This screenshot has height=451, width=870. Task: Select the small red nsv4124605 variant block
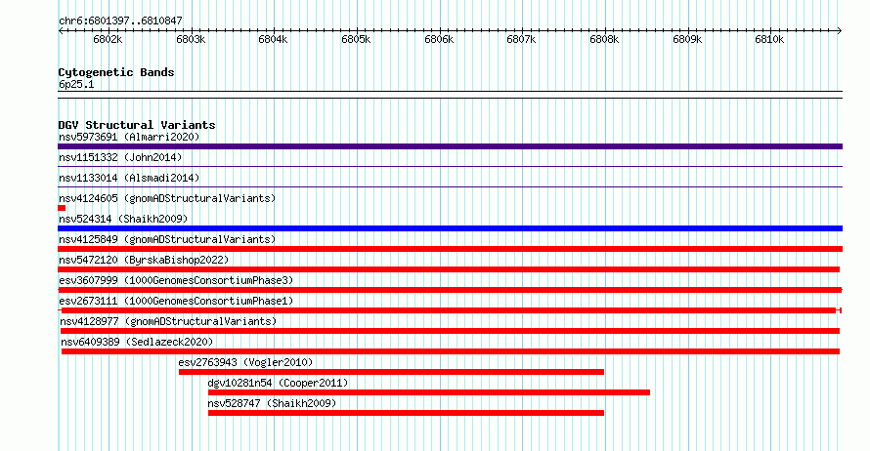[x=62, y=208]
